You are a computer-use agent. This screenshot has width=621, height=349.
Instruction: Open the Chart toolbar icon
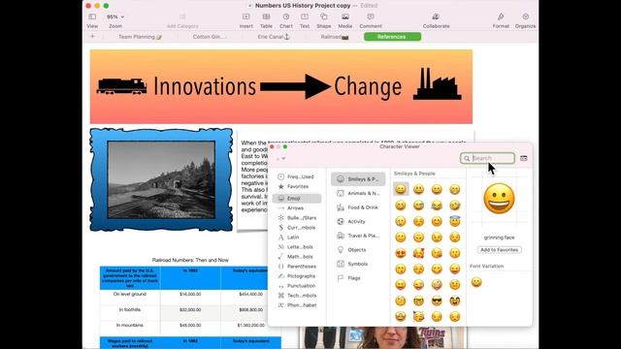coord(286,20)
